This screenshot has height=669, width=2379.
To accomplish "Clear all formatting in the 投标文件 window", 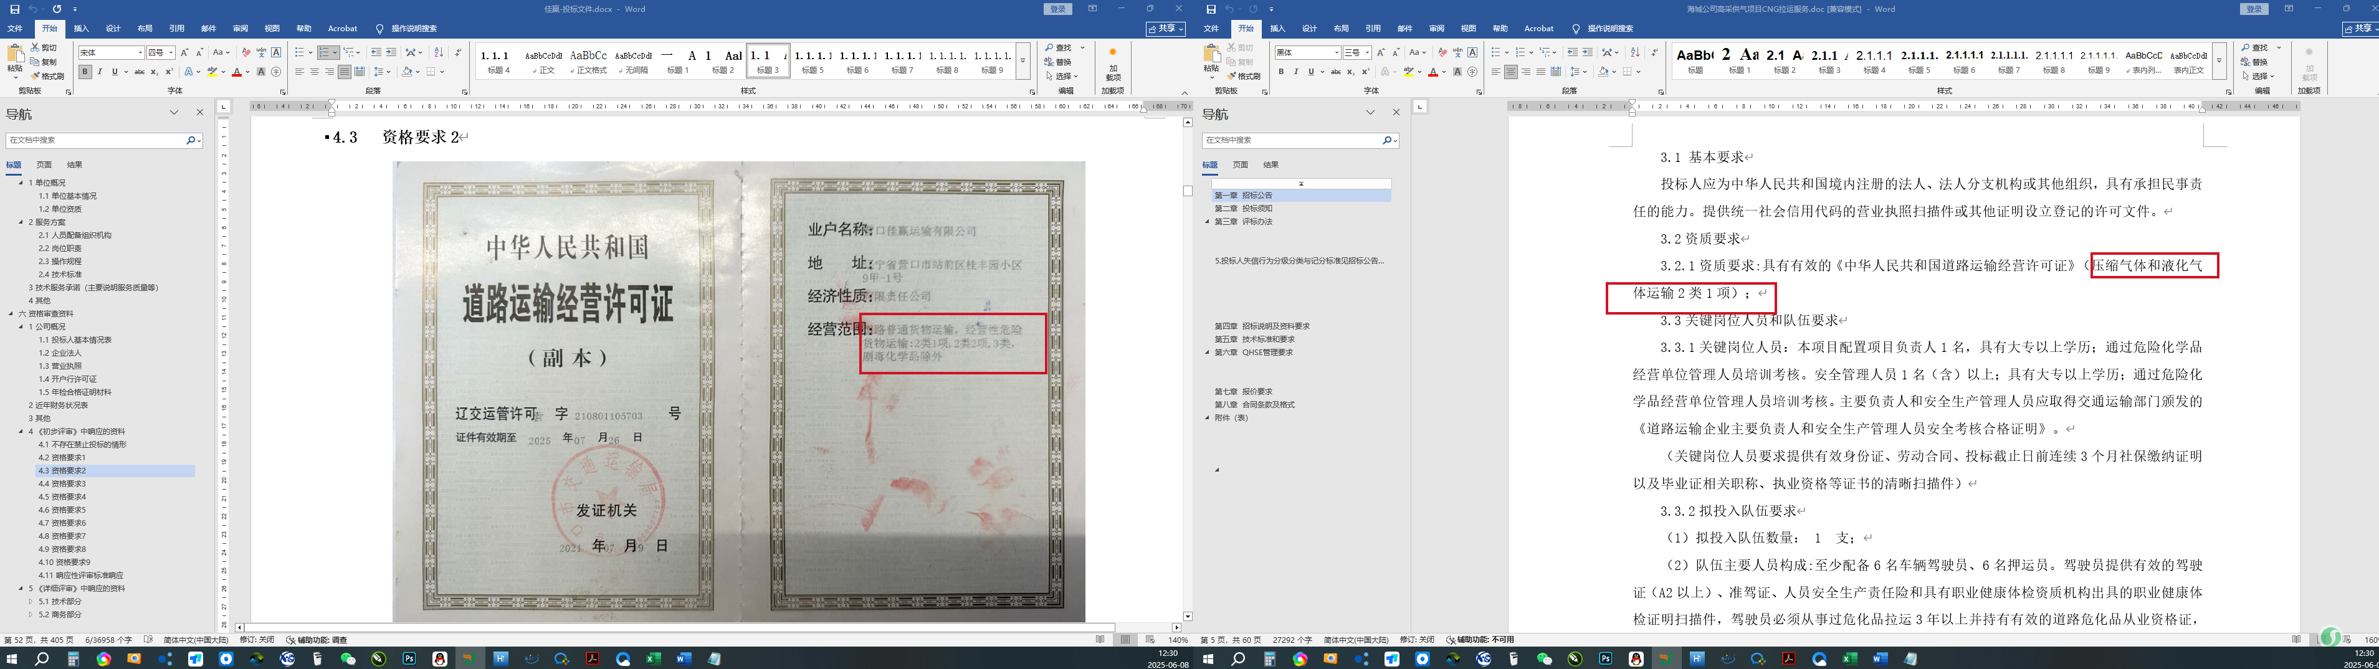I will 246,52.
